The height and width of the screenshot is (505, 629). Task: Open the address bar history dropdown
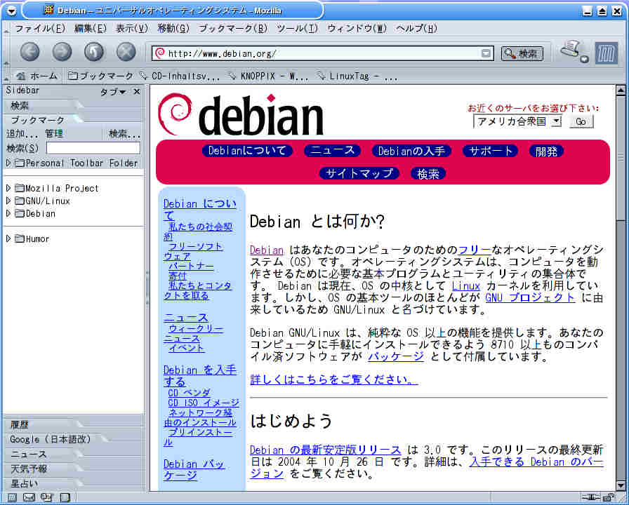(486, 53)
